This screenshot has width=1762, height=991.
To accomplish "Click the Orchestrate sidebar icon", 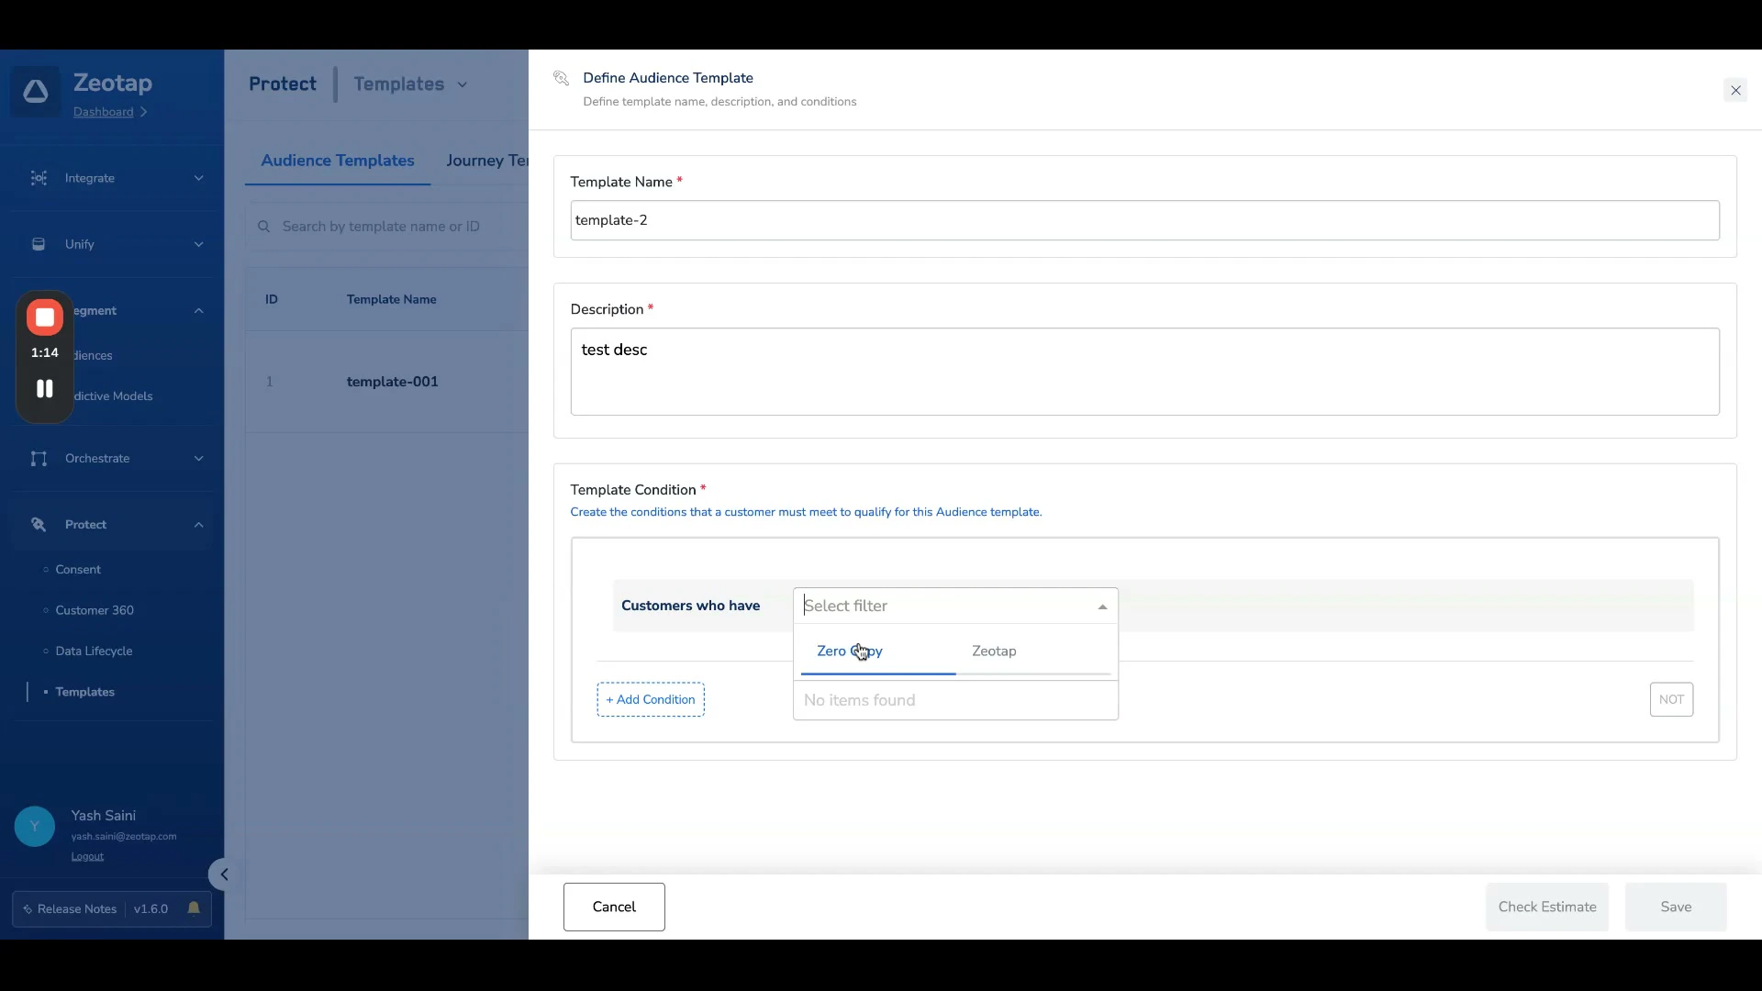I will pyautogui.click(x=39, y=459).
